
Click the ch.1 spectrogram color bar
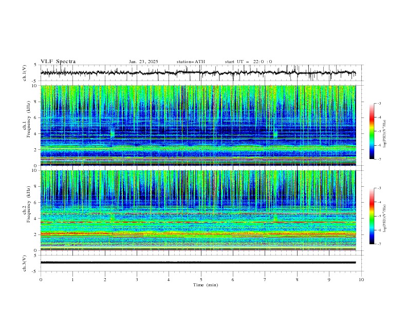(372, 131)
